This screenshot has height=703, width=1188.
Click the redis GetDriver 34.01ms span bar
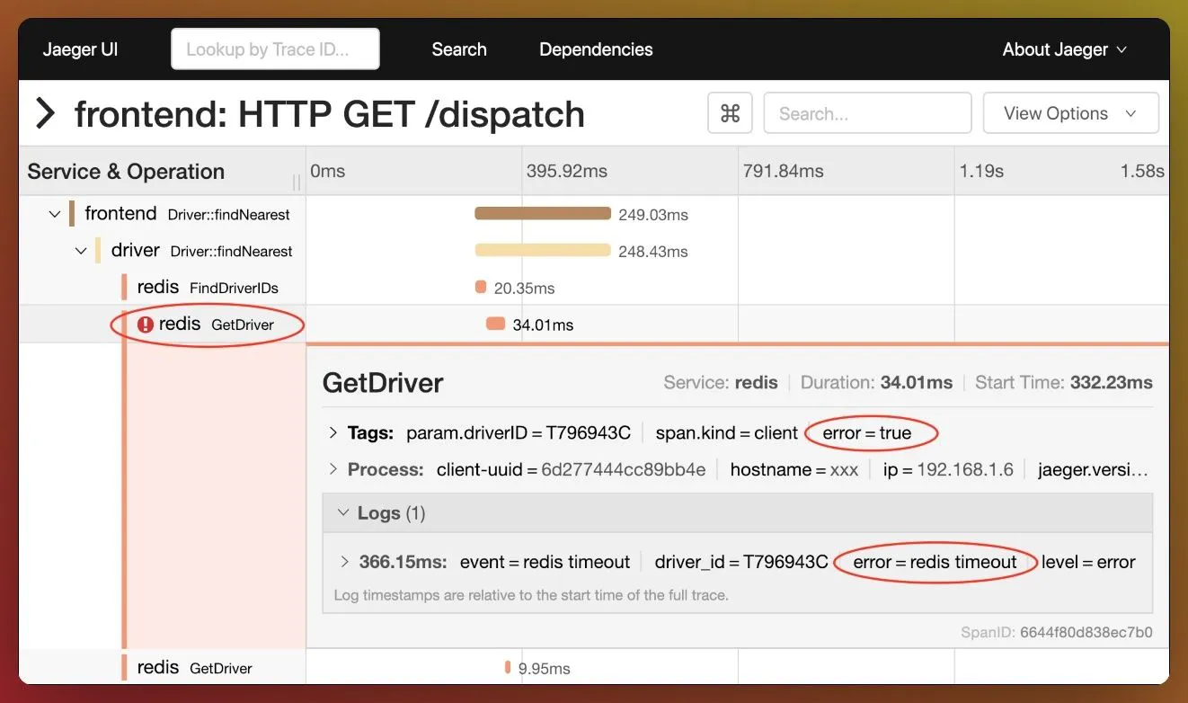[x=495, y=325]
